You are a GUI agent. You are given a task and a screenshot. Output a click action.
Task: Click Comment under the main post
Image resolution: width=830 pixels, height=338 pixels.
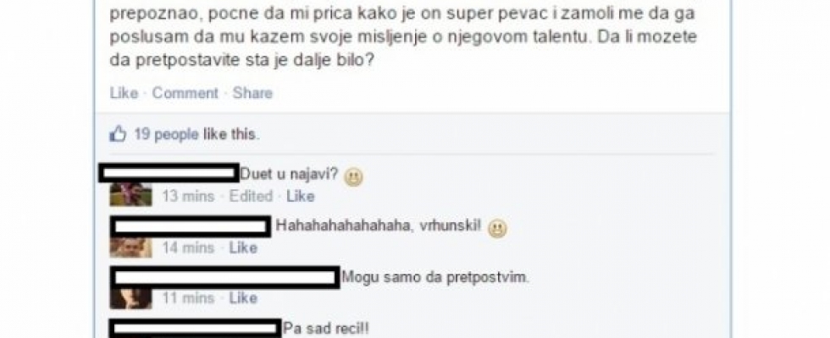pyautogui.click(x=185, y=94)
